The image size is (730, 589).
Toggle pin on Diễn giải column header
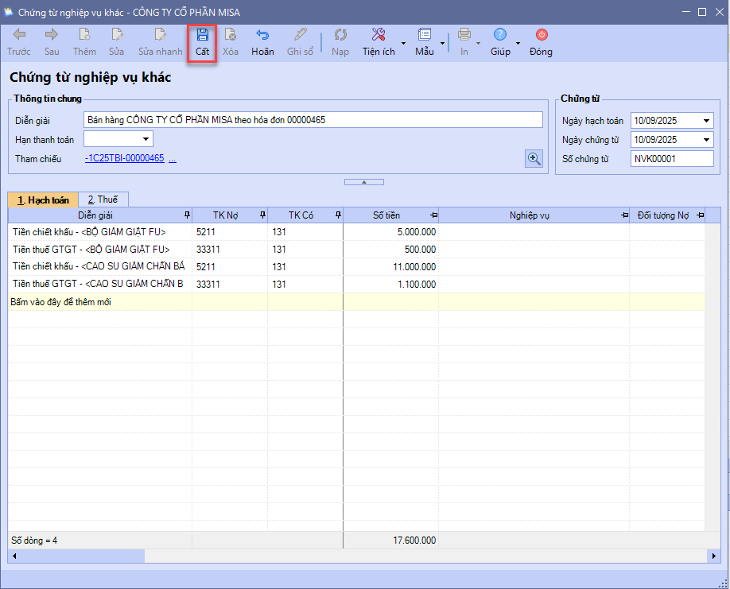(x=187, y=215)
